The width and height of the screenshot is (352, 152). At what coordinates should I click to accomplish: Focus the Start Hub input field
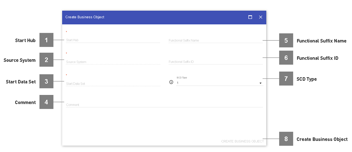tap(113, 40)
